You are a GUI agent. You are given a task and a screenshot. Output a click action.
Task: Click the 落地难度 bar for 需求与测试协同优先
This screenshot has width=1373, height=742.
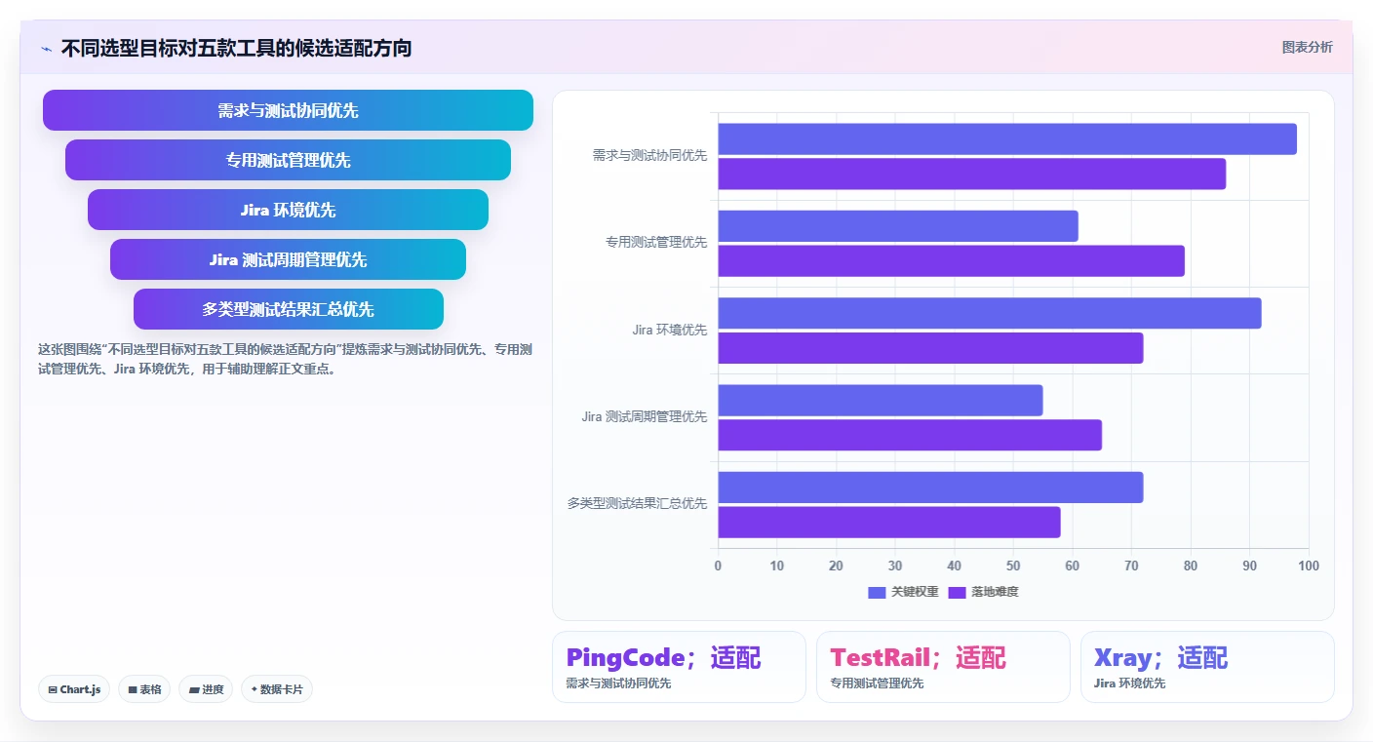pos(972,174)
